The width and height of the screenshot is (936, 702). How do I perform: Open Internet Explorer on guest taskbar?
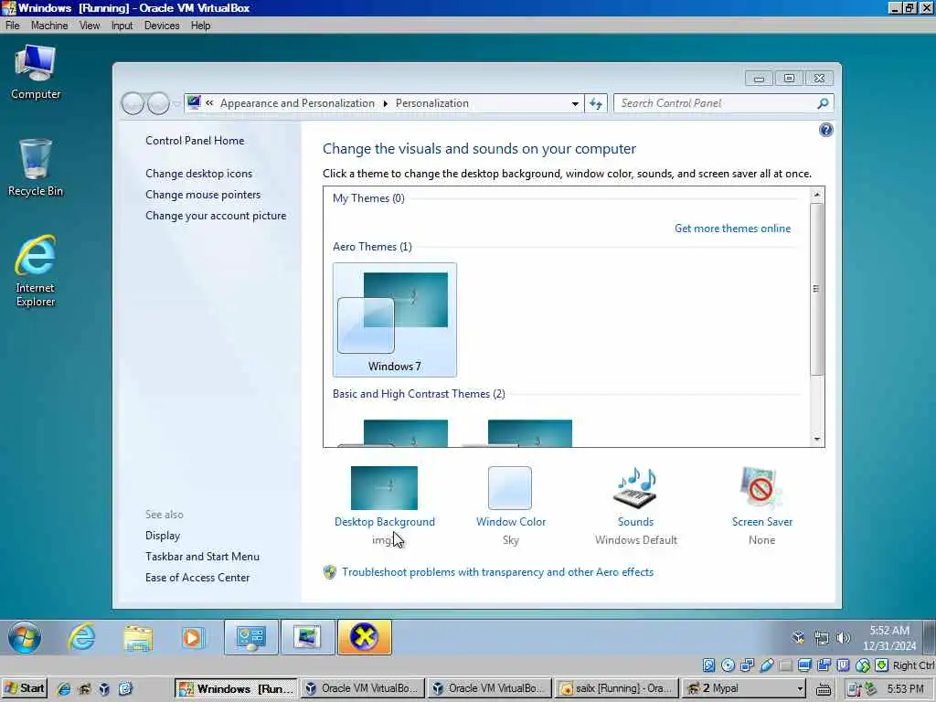pos(81,637)
